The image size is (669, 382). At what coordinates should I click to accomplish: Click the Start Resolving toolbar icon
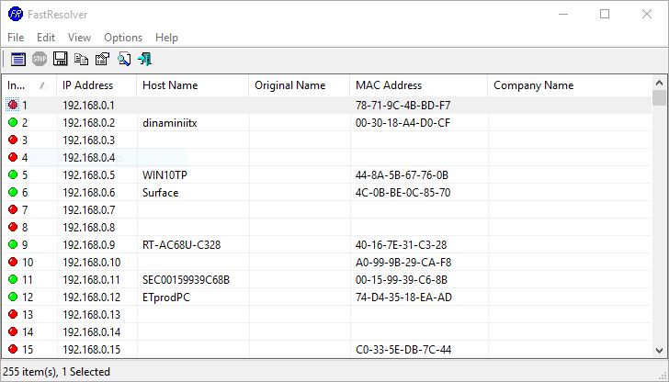point(18,59)
